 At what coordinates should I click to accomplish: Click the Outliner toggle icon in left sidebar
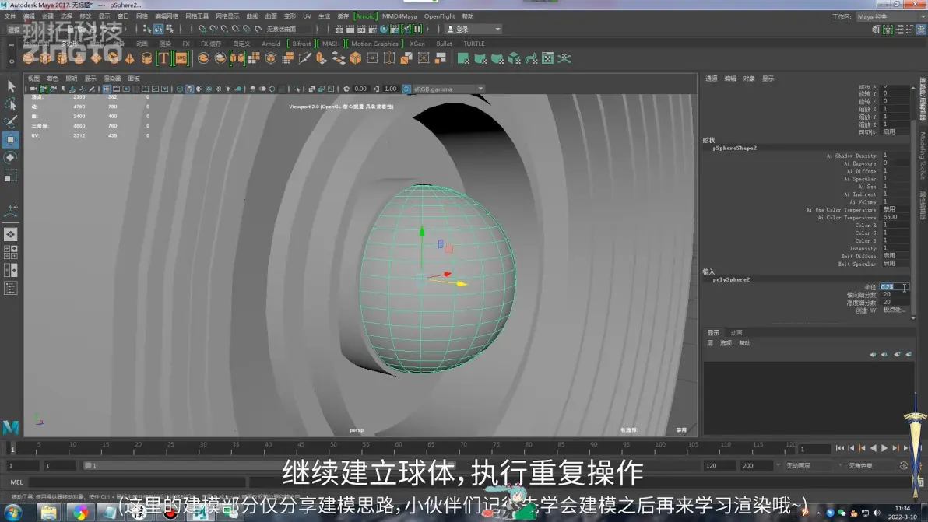(x=11, y=288)
